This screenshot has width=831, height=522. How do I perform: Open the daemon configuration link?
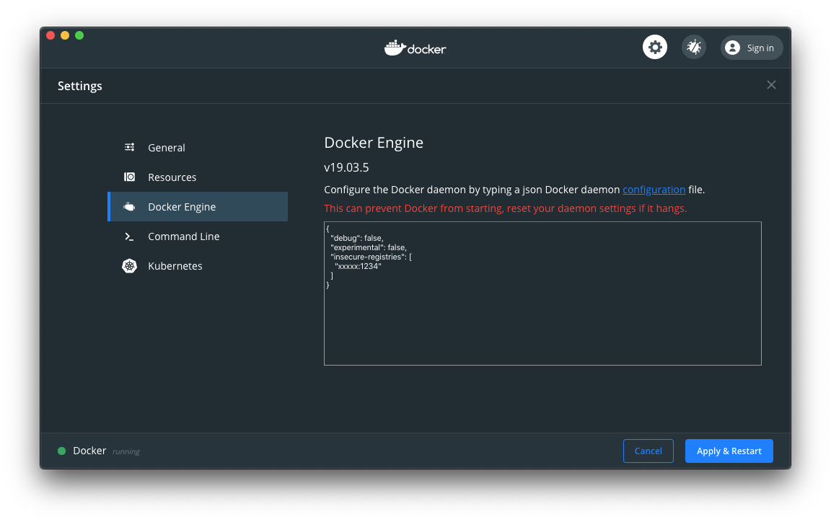tap(654, 190)
